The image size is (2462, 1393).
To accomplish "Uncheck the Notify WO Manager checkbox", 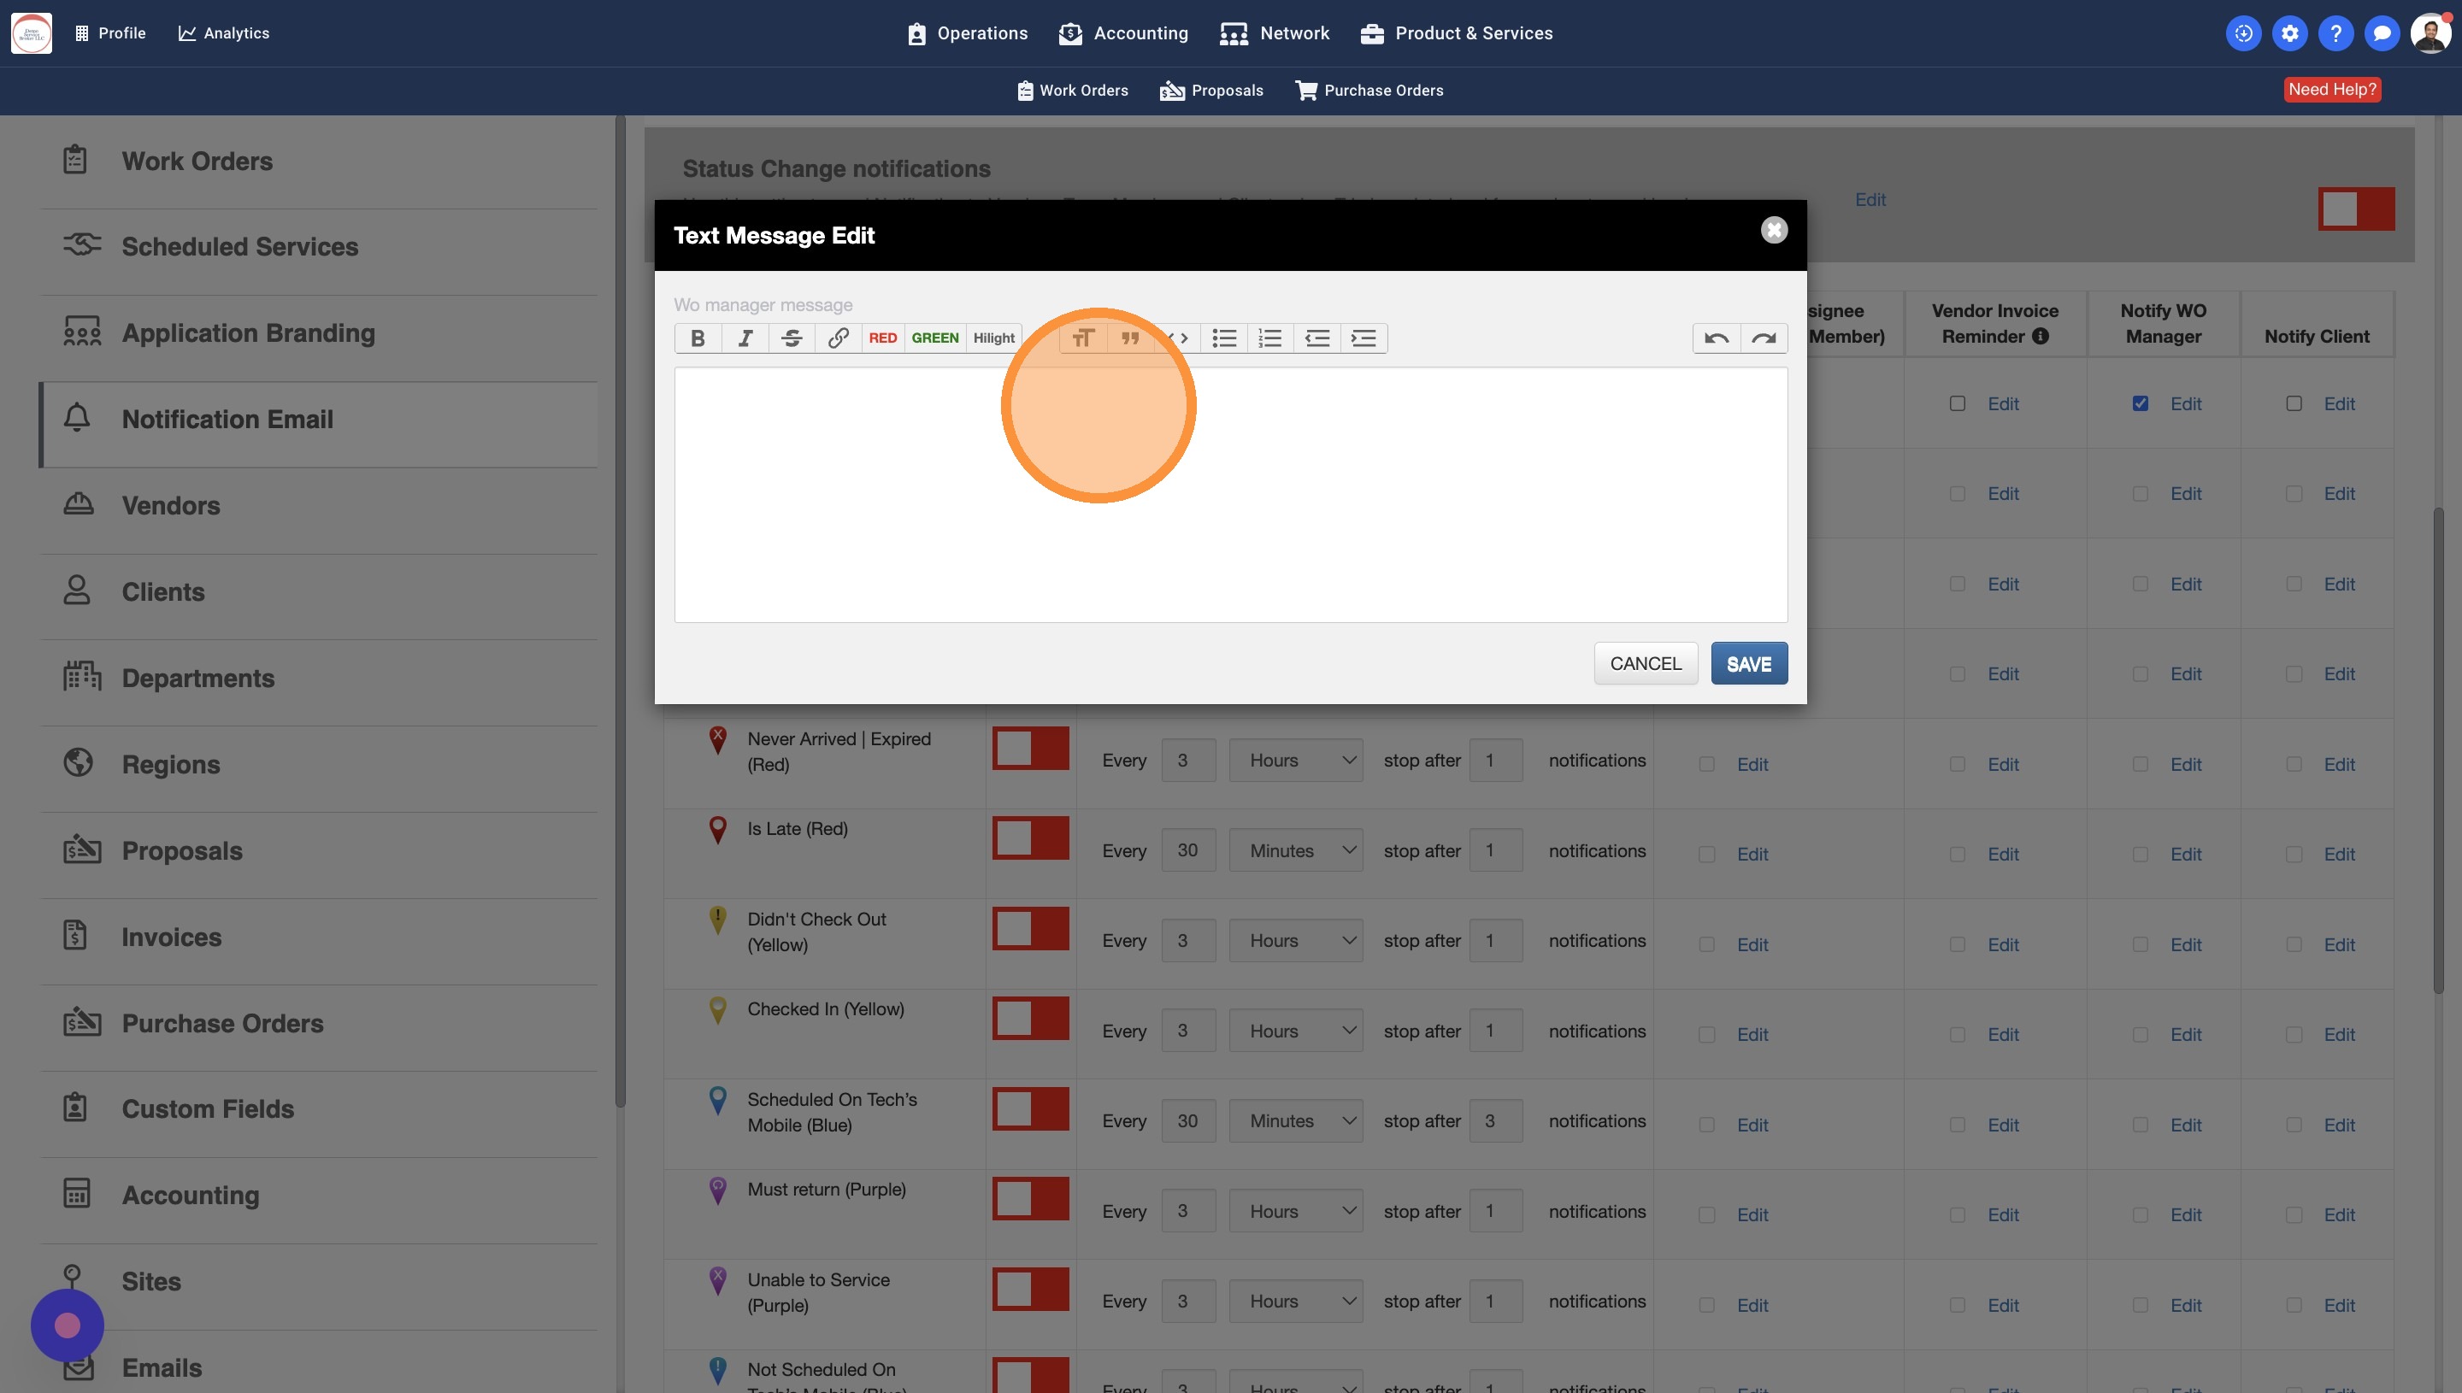I will (x=2141, y=403).
